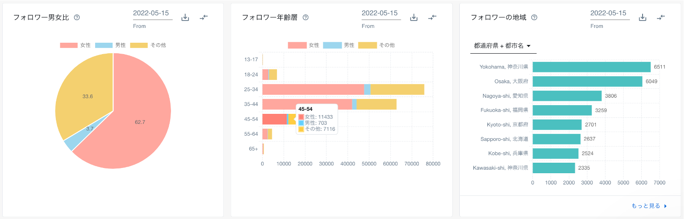Open help for フォロワー年齢層 card

(305, 17)
